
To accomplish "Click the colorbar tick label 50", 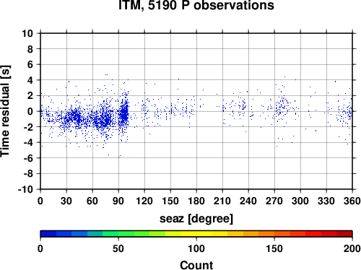I will coord(118,248).
